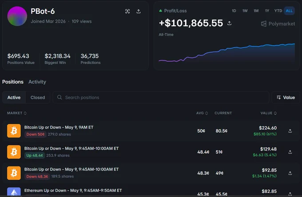Click the $695.43 Positions Value stat

pyautogui.click(x=21, y=59)
